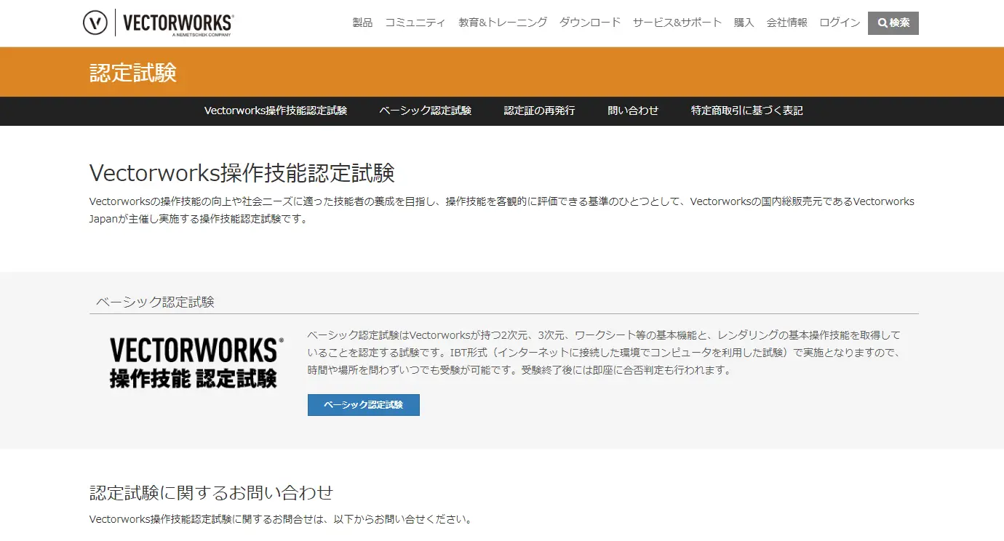Open the ダウンロード menu
Viewport: 1004px width, 541px height.
point(590,23)
